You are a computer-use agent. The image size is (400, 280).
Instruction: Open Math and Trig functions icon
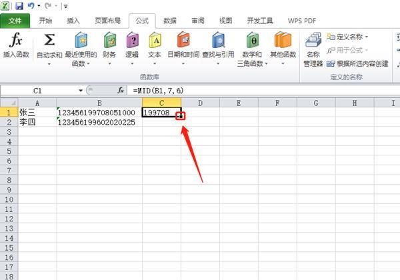(x=253, y=40)
